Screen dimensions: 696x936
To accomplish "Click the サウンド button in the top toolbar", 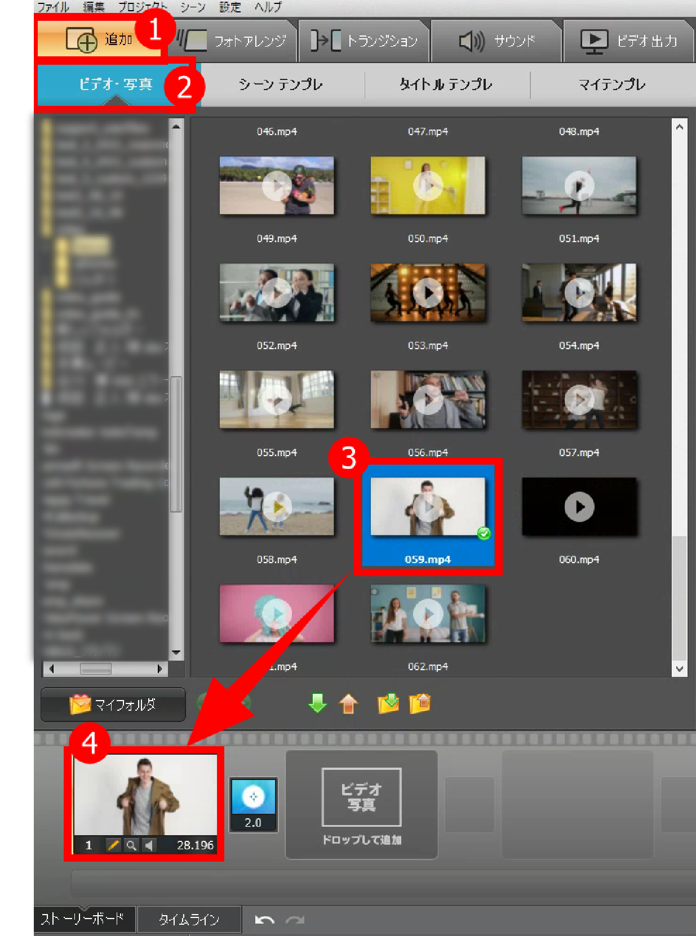I will pos(496,41).
